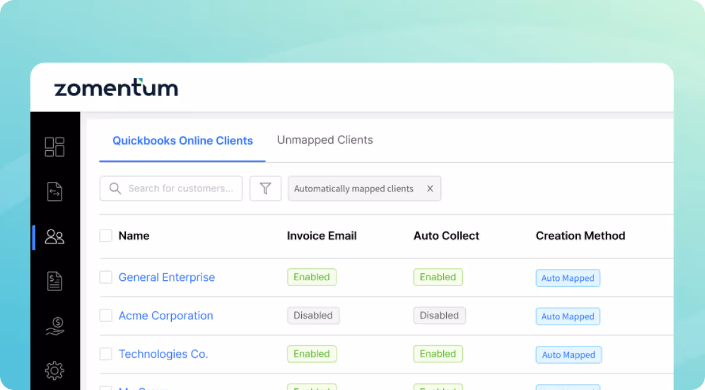Image resolution: width=705 pixels, height=390 pixels.
Task: Check the Acme Corporation checkbox
Action: click(106, 315)
